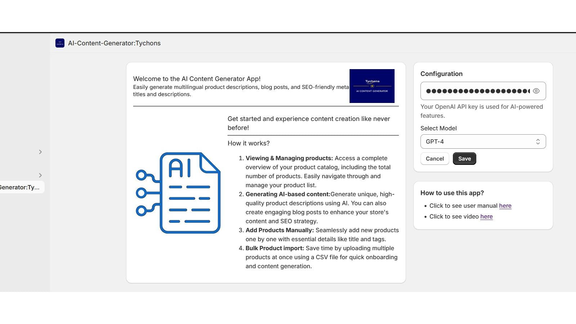Image resolution: width=576 pixels, height=324 pixels.
Task: Click the blue AI document illustration
Action: tap(178, 193)
